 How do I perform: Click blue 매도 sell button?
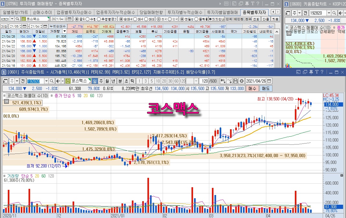[x=266, y=88]
